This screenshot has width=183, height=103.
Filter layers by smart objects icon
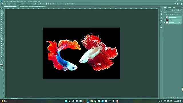point(180,10)
